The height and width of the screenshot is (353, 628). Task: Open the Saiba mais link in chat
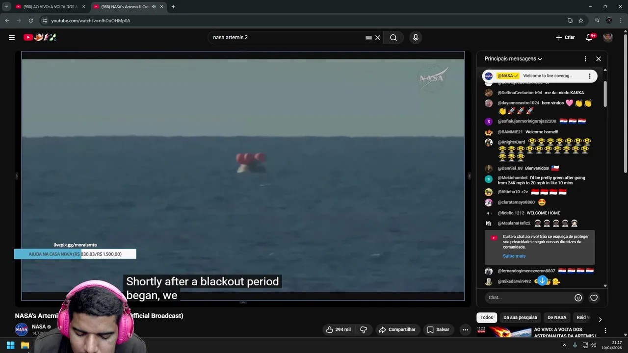point(514,256)
